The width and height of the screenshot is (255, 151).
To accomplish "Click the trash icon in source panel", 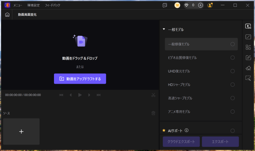I will click(x=153, y=113).
